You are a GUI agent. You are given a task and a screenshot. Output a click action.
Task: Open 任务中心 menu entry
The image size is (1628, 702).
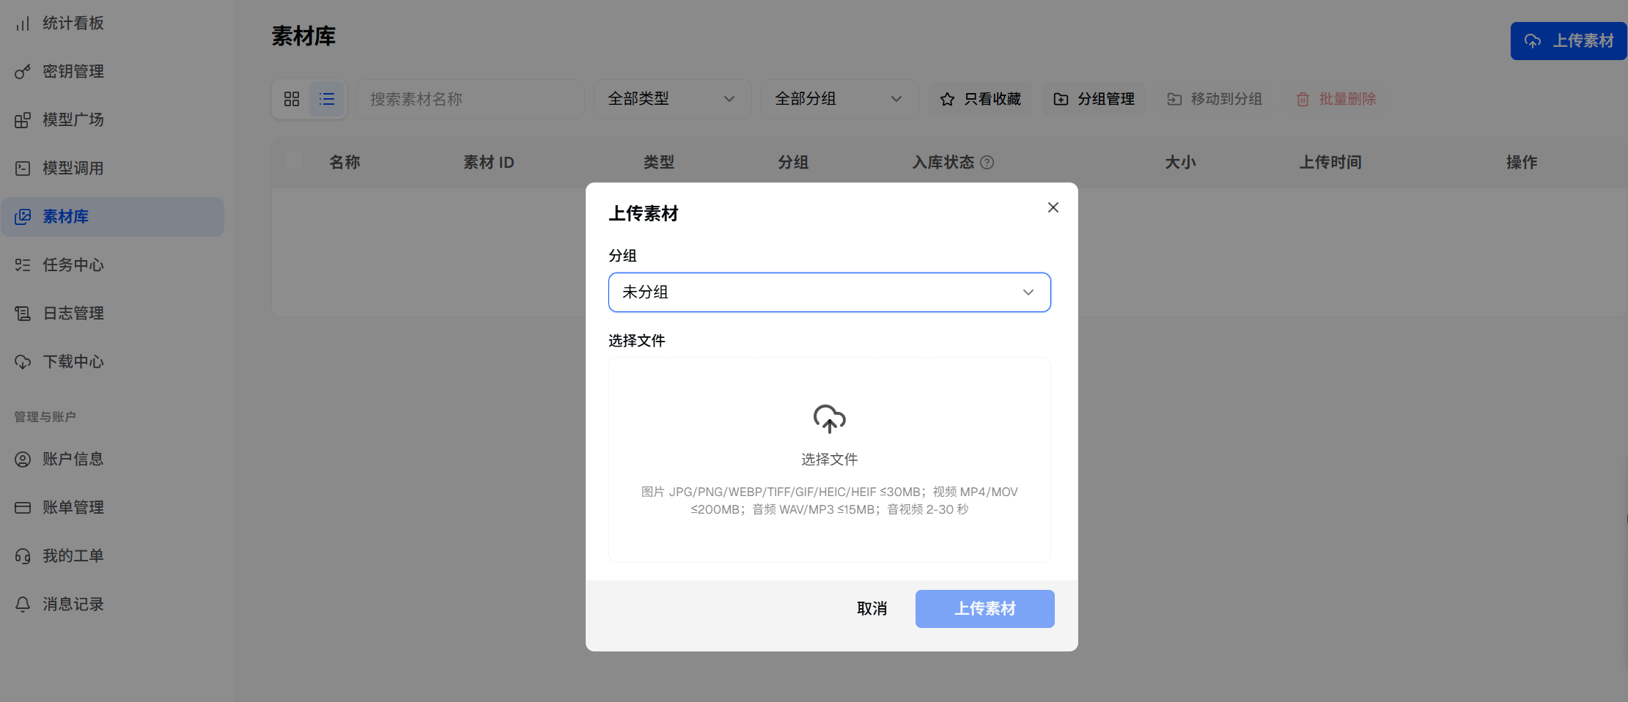pyautogui.click(x=113, y=265)
